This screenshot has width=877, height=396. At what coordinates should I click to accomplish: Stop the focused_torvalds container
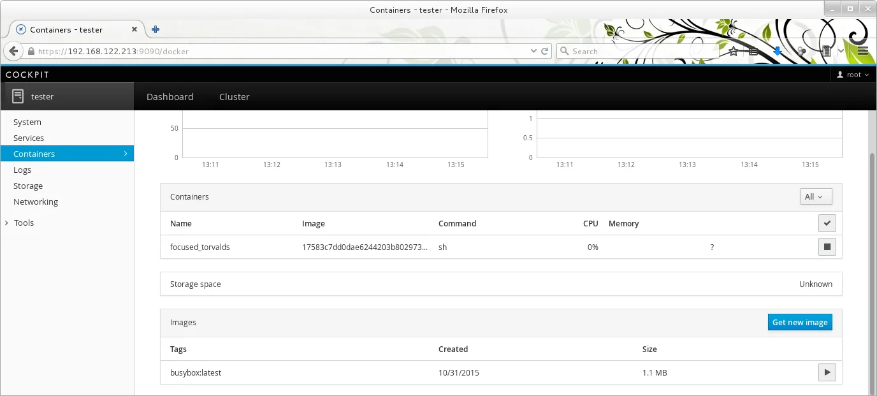pyautogui.click(x=827, y=247)
